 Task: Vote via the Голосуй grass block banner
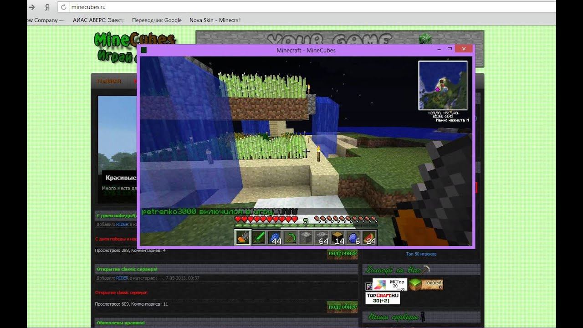426,285
